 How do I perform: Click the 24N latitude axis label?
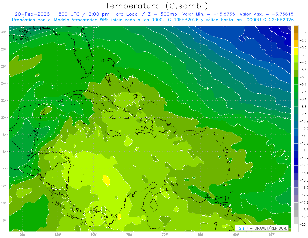[4, 83]
